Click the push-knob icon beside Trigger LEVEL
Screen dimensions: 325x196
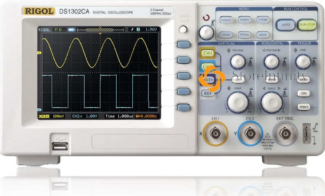(314, 61)
